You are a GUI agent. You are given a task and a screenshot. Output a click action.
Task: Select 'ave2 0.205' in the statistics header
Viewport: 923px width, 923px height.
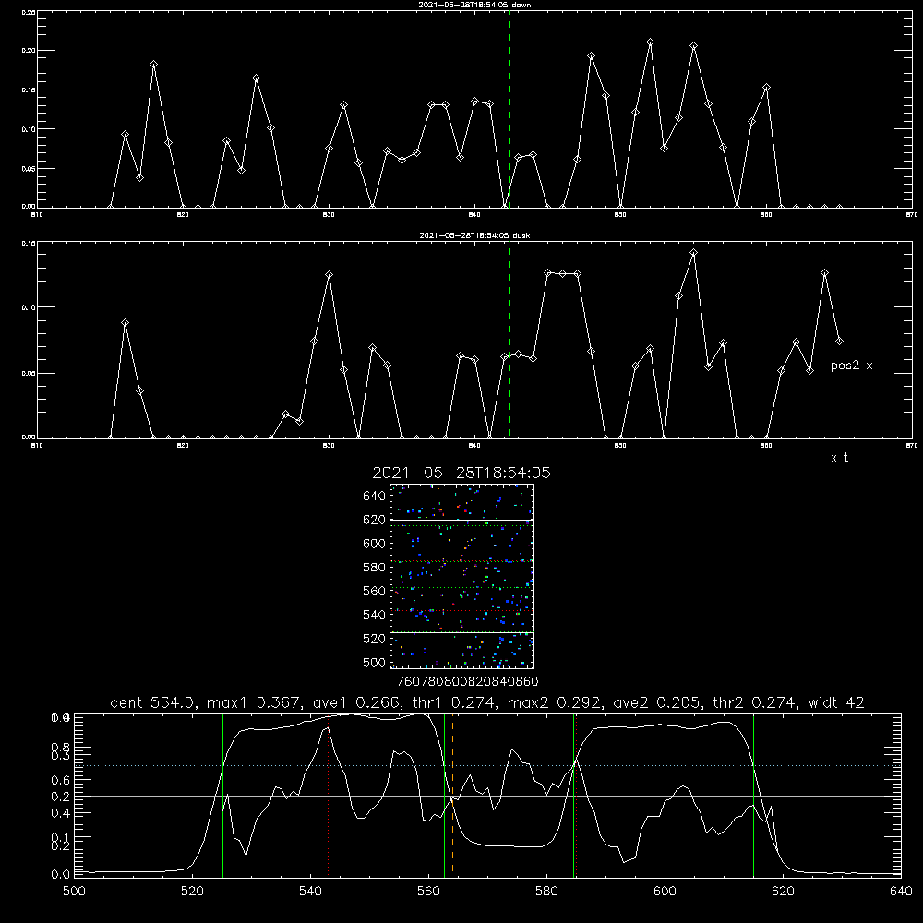click(x=657, y=702)
